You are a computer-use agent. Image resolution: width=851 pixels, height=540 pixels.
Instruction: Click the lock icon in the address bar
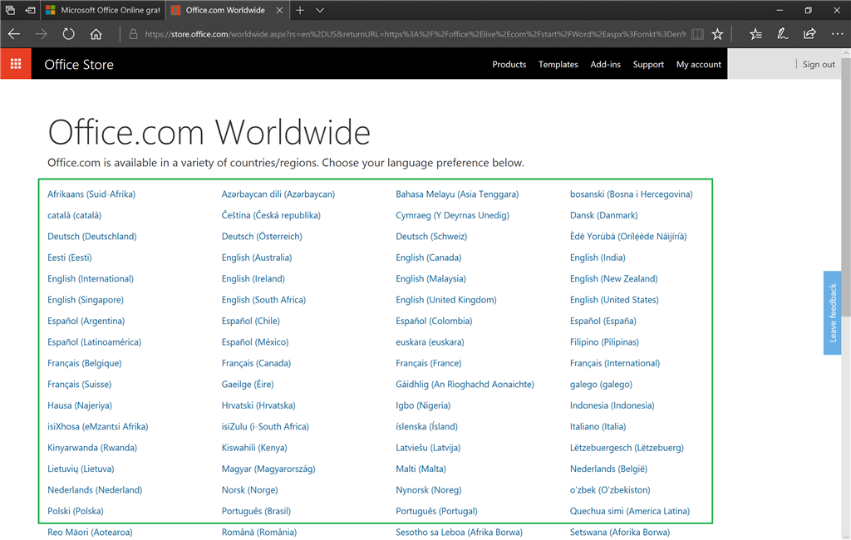[x=133, y=34]
